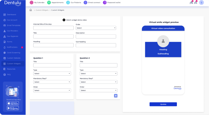Open My Calendar from top bar

pyautogui.click(x=37, y=3)
